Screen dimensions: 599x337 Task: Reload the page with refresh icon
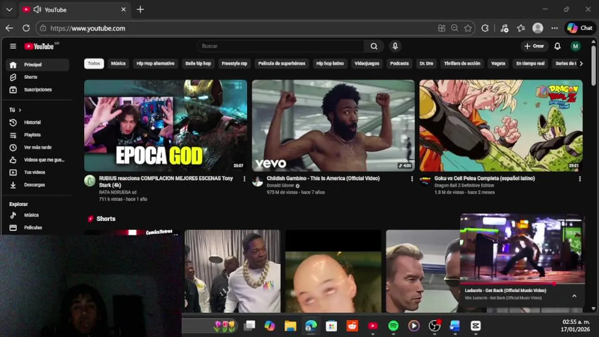point(26,28)
